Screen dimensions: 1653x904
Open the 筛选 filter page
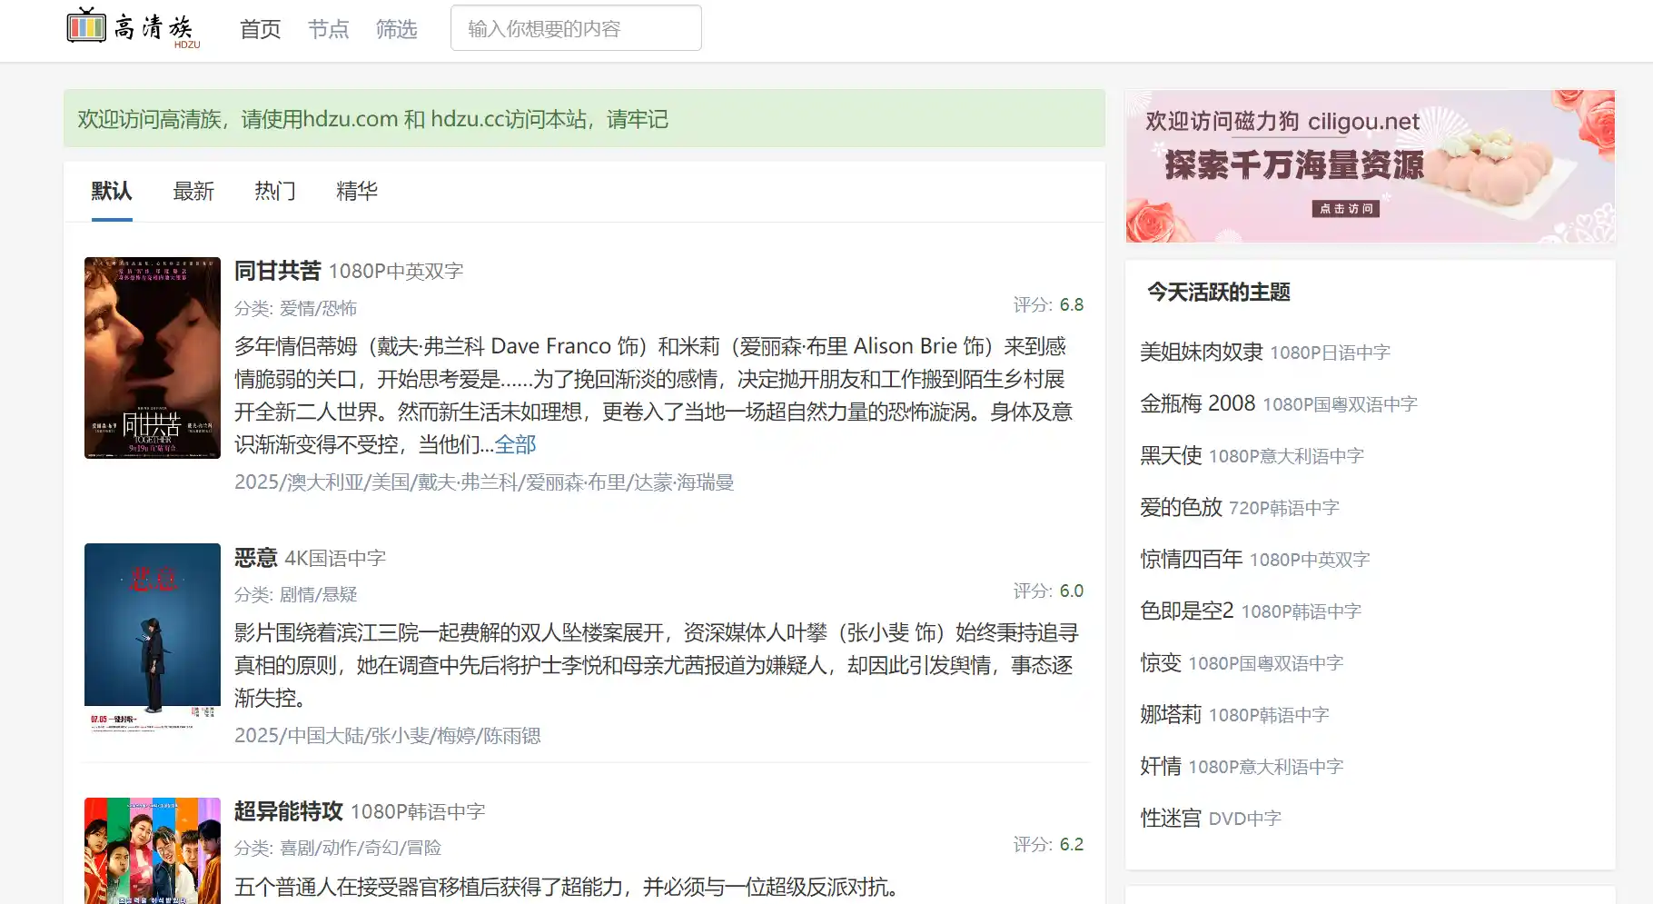396,28
